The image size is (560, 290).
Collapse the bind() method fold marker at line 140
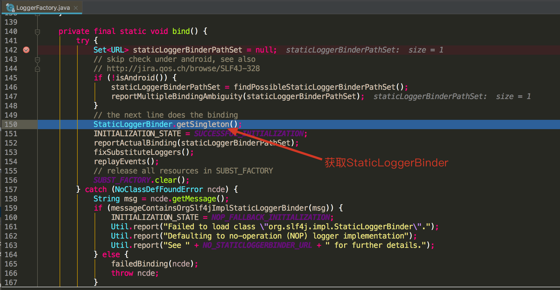point(37,32)
